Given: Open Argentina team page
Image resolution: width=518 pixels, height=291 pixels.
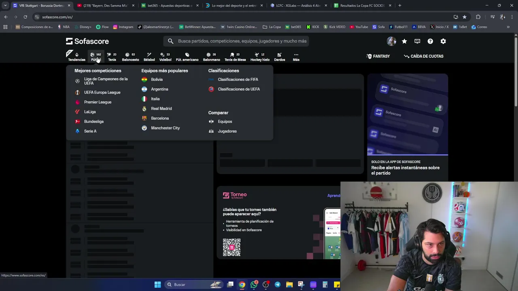Looking at the screenshot, I should click(155, 89).
